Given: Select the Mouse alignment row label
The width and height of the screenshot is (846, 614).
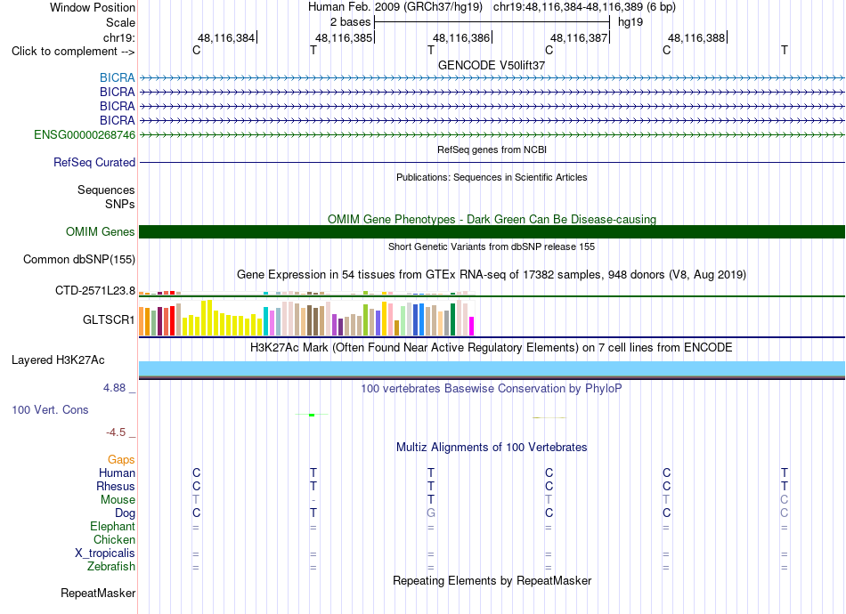Looking at the screenshot, I should 118,500.
